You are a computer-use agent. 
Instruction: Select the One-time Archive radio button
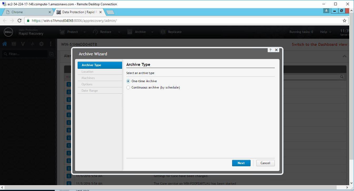coord(128,81)
